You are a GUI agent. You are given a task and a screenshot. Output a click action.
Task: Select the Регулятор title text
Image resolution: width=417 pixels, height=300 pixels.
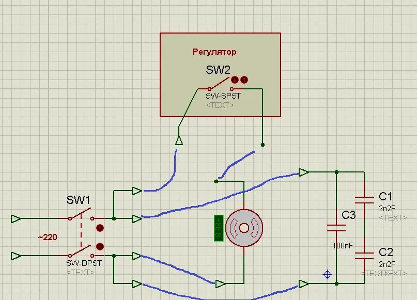coord(214,52)
